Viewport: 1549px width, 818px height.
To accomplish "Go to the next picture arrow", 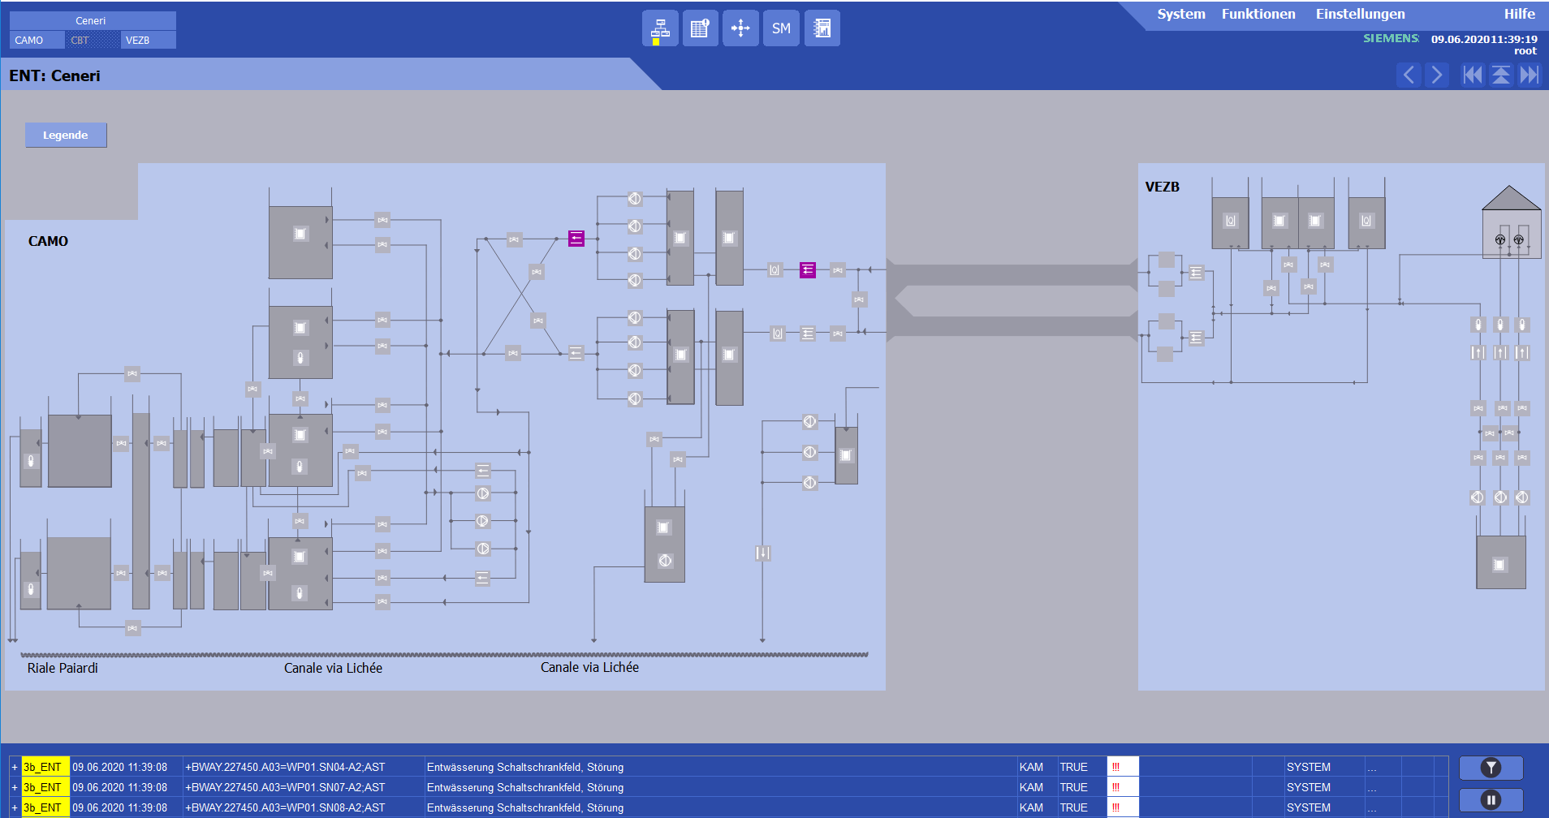I will tap(1437, 75).
